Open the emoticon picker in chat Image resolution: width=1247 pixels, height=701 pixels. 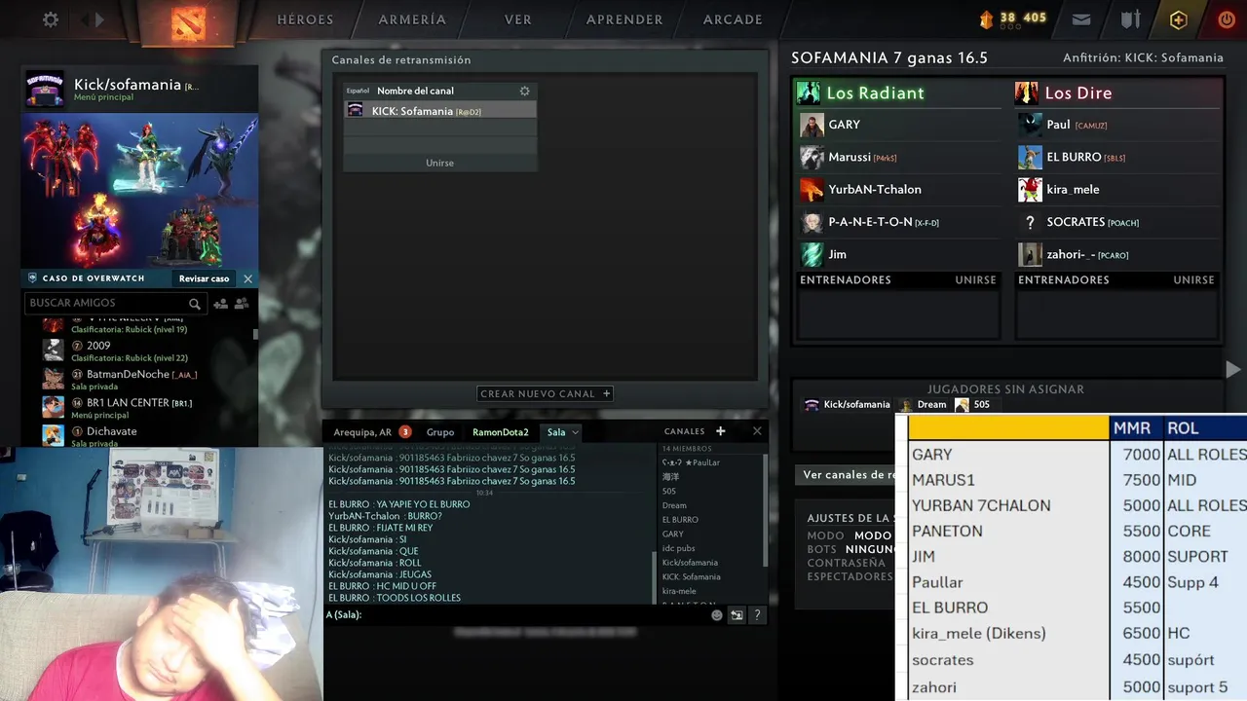tap(717, 615)
